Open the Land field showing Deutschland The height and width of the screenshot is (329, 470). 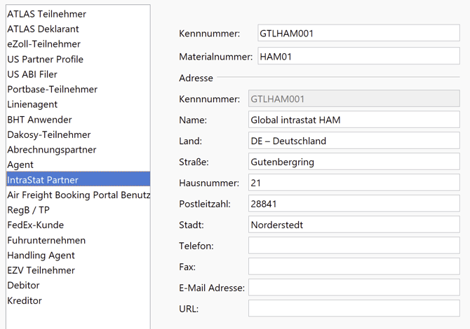click(x=354, y=141)
